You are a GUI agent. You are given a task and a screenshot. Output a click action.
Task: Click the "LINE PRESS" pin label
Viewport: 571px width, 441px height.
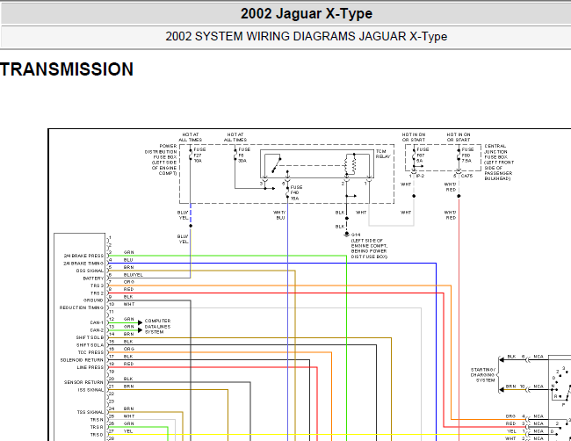coord(90,367)
